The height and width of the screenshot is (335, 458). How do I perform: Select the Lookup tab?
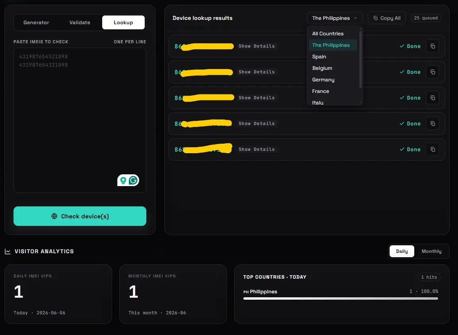point(123,23)
